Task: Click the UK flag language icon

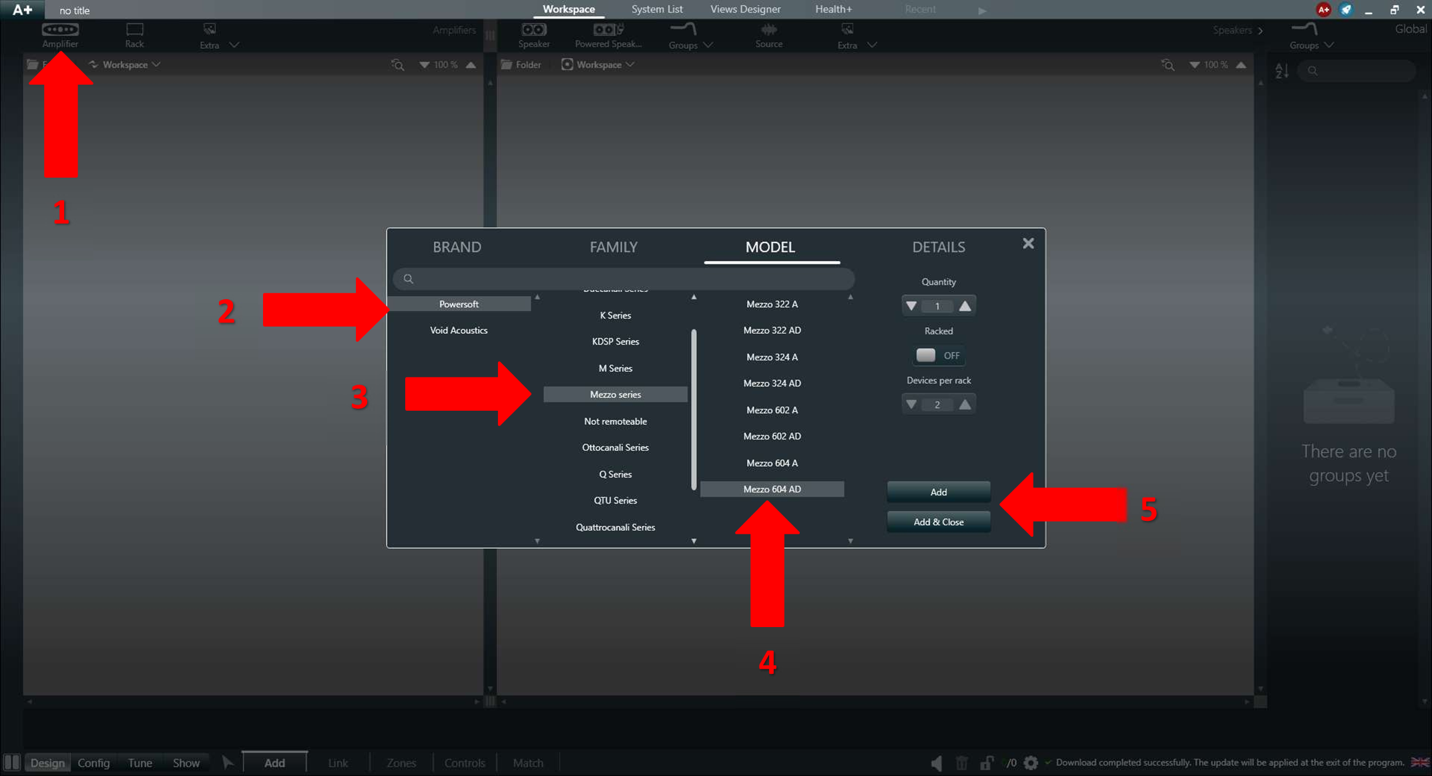Action: point(1420,763)
